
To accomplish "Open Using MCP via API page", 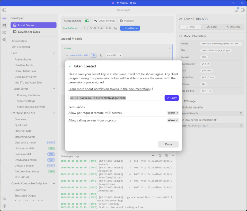I will [25, 77].
